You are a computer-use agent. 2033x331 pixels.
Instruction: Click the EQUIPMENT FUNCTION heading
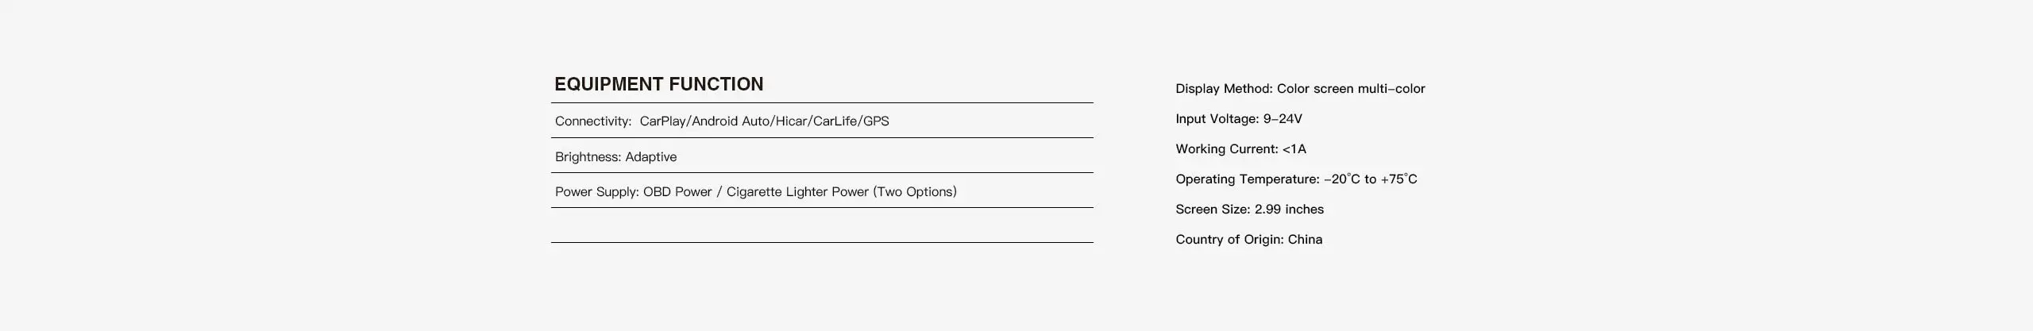point(658,84)
